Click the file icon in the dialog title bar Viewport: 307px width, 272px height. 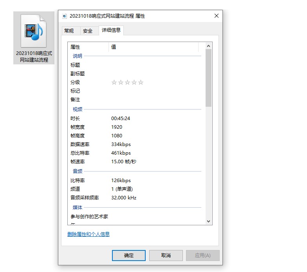tap(65, 16)
